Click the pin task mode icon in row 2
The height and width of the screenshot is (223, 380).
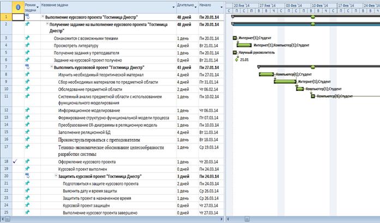coord(27,24)
